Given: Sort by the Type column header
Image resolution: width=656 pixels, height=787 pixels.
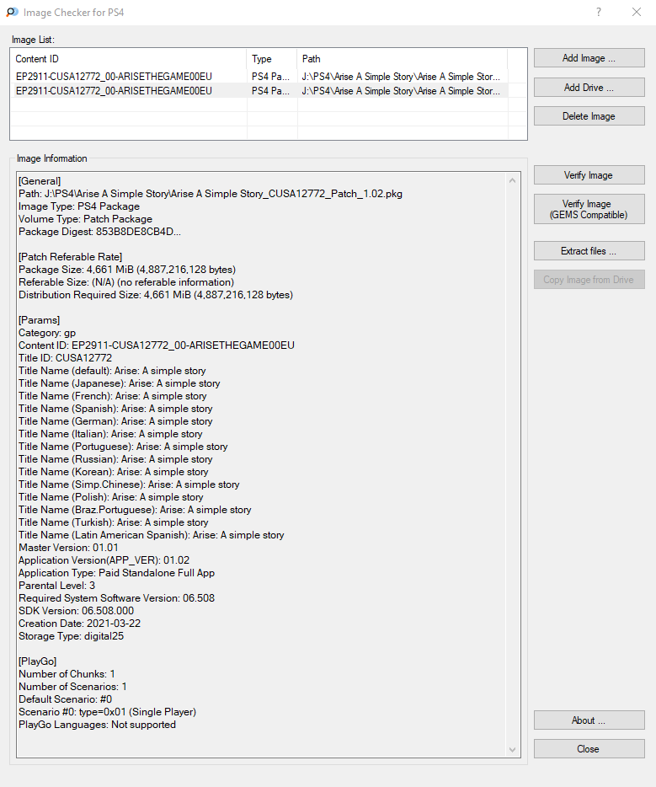Looking at the screenshot, I should coord(272,59).
